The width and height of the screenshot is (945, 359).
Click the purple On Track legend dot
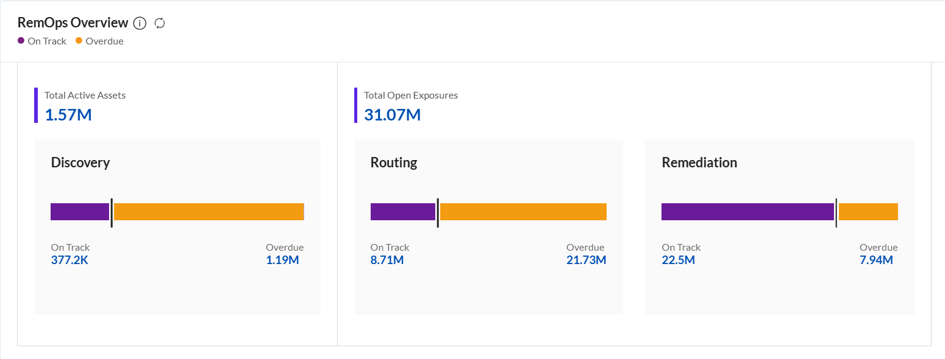point(21,41)
